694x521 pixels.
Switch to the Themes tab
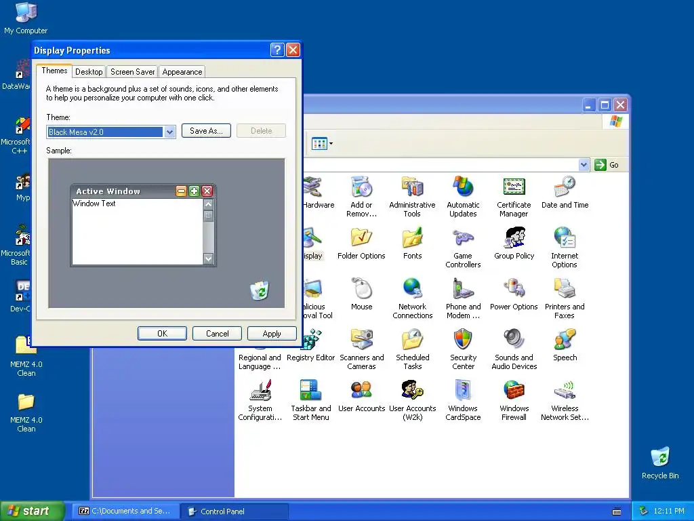coord(54,71)
